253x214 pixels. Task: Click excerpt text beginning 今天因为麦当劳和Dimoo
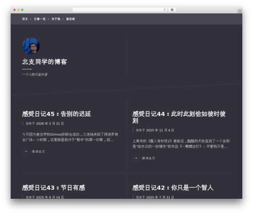click(70, 137)
